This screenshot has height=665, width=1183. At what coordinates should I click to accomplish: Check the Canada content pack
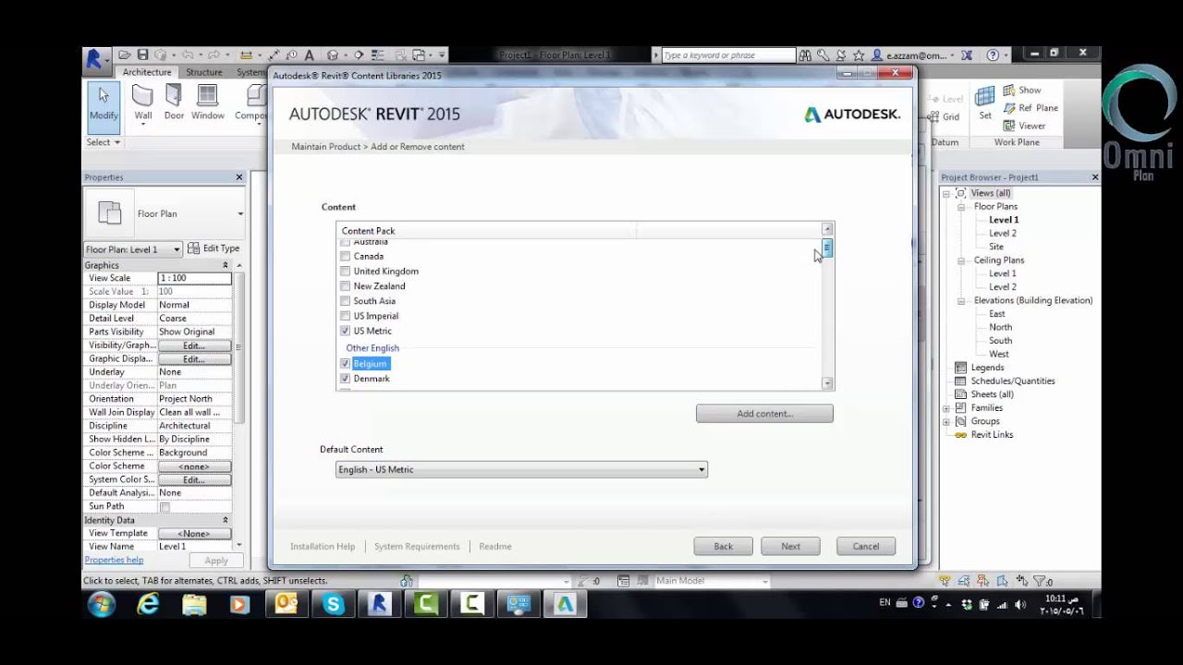346,256
